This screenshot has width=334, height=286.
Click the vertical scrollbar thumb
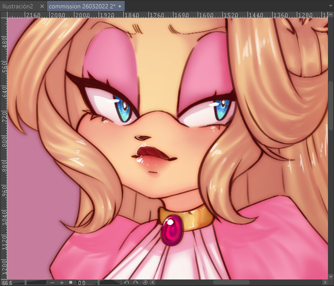tap(331, 106)
